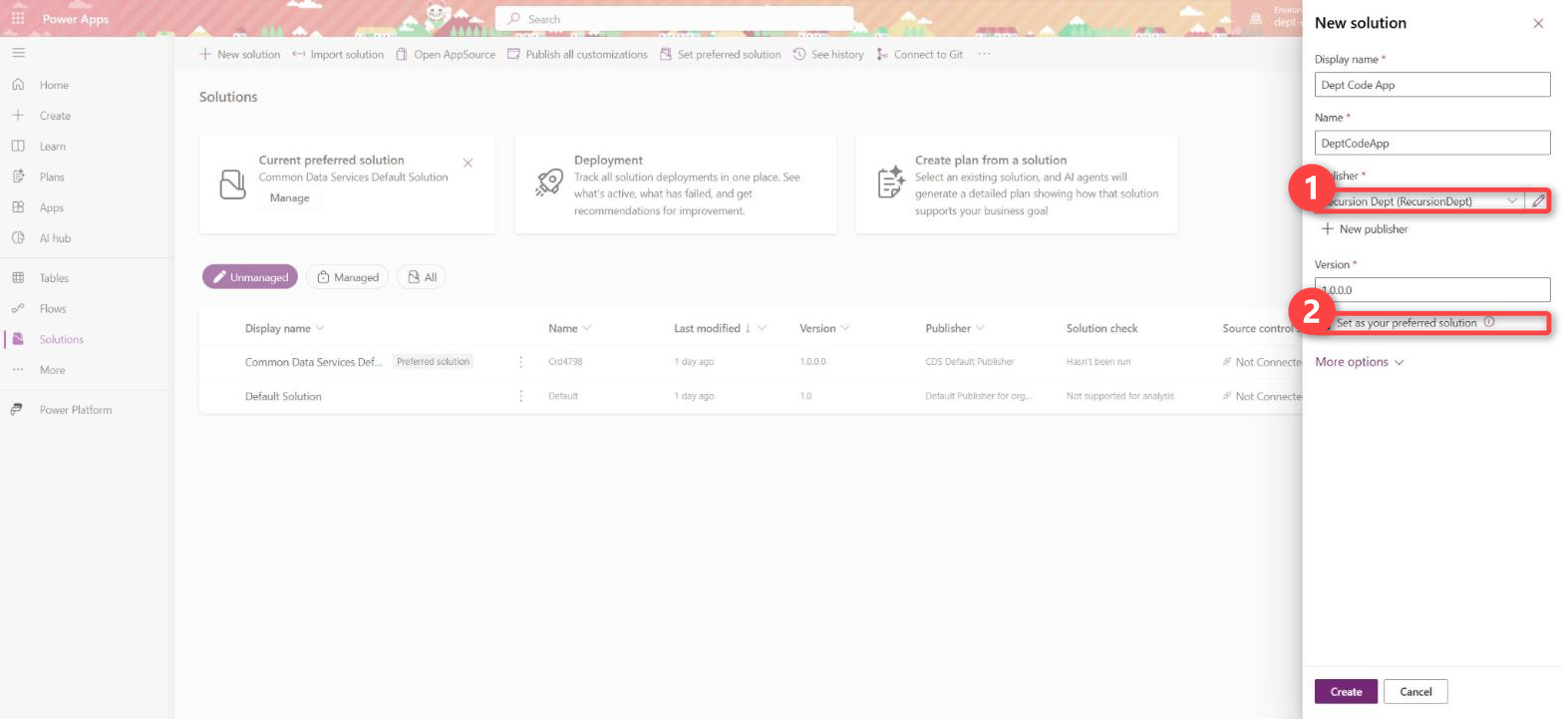The width and height of the screenshot is (1563, 719).
Task: Click the Display name field containing Dept Code App
Action: (x=1432, y=85)
